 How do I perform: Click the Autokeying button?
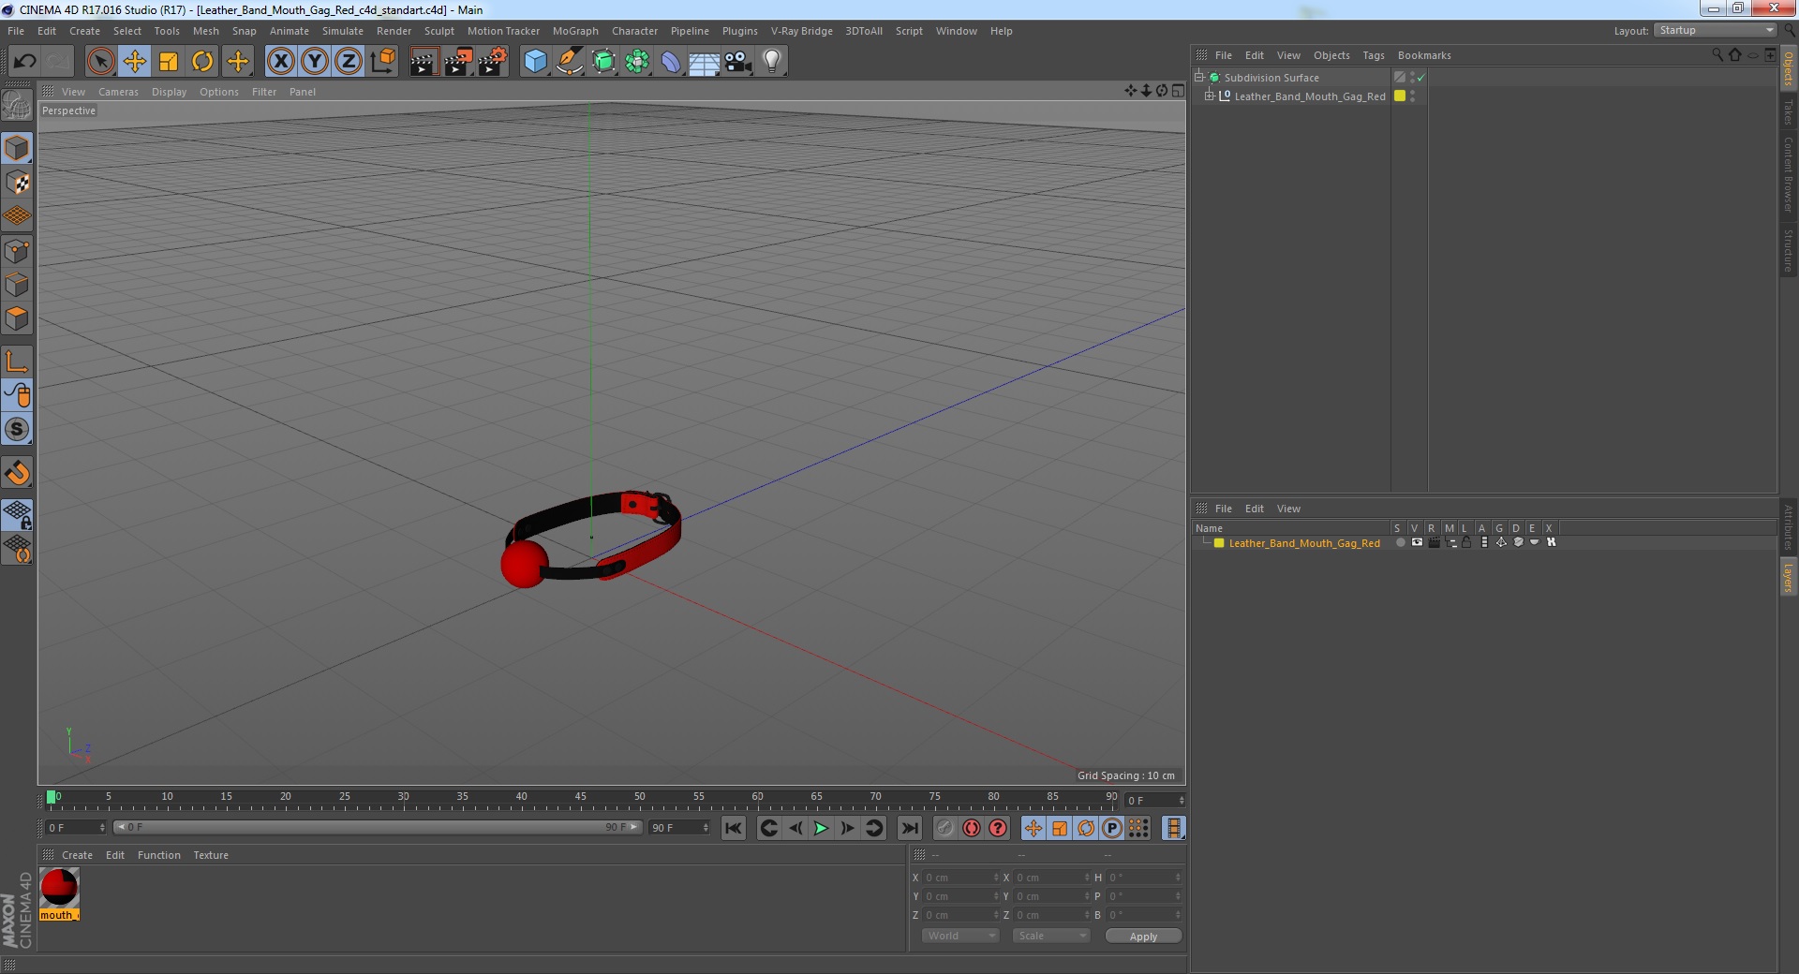[972, 828]
